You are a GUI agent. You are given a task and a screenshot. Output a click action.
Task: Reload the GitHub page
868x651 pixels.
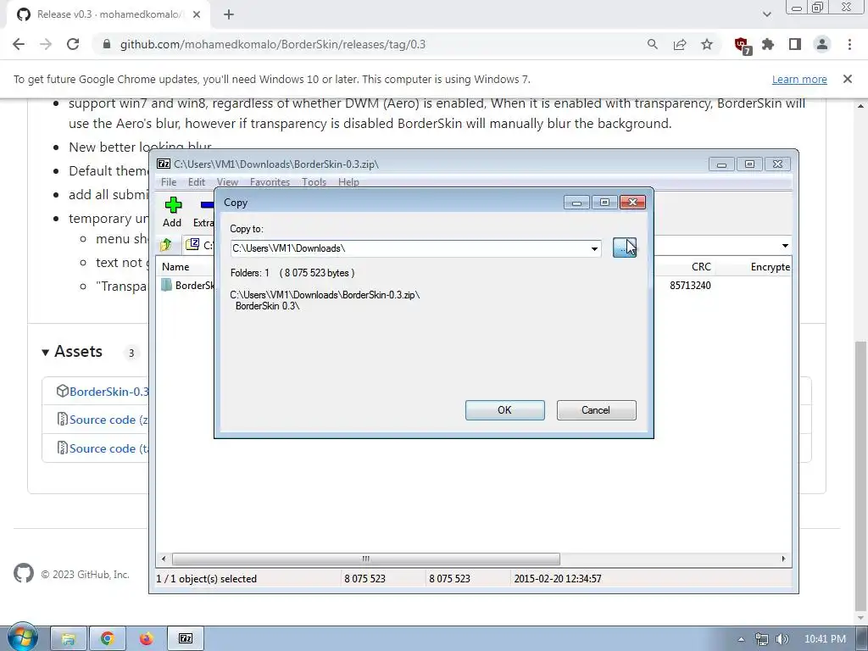click(x=73, y=44)
